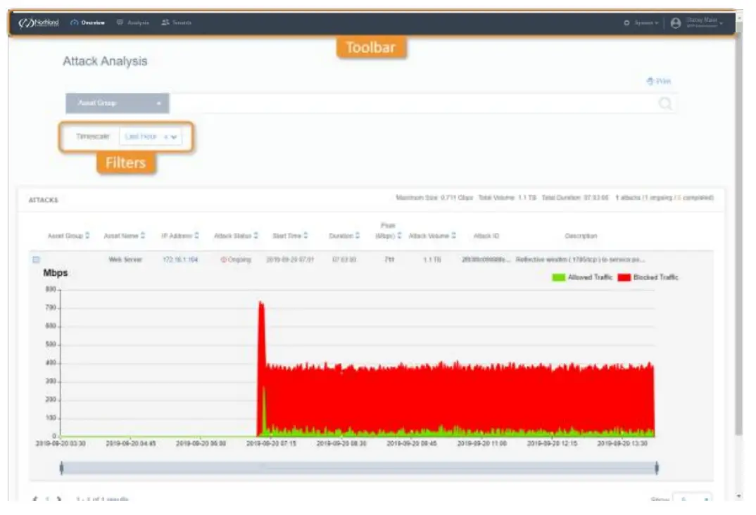Image resolution: width=756 pixels, height=515 pixels.
Task: Click the user profile avatar icon
Action: (x=676, y=23)
